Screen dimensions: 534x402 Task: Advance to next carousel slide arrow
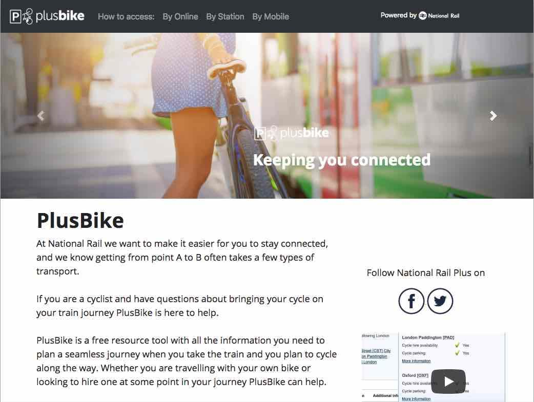coord(493,116)
